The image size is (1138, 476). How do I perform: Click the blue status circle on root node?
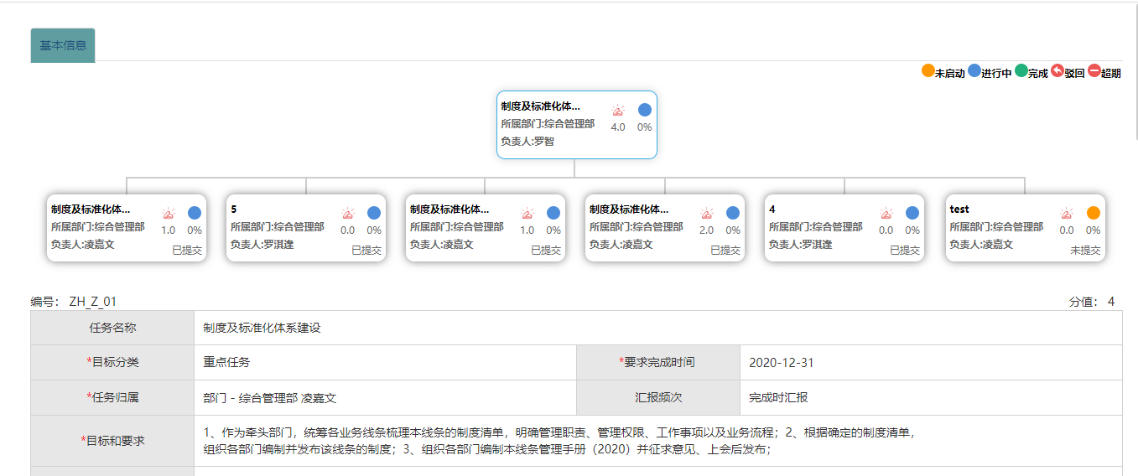(644, 110)
